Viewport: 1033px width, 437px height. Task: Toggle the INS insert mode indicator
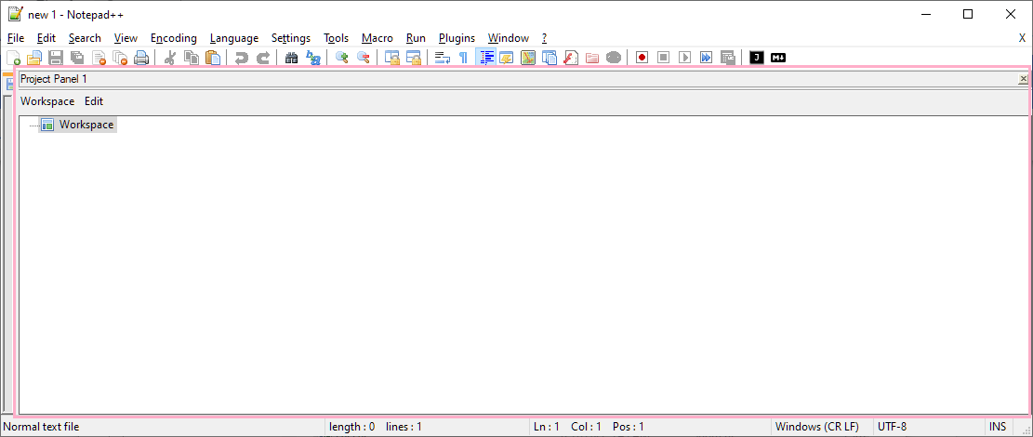[998, 427]
